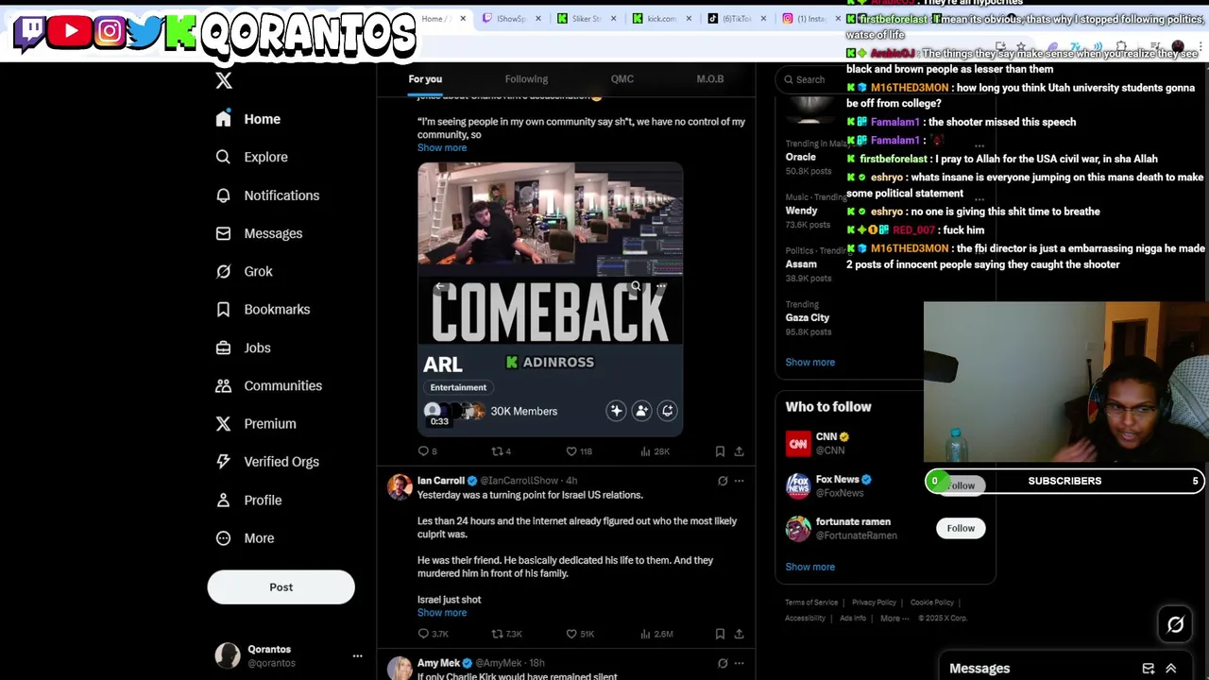The height and width of the screenshot is (680, 1209).
Task: Open footer More options link
Action: 894,619
